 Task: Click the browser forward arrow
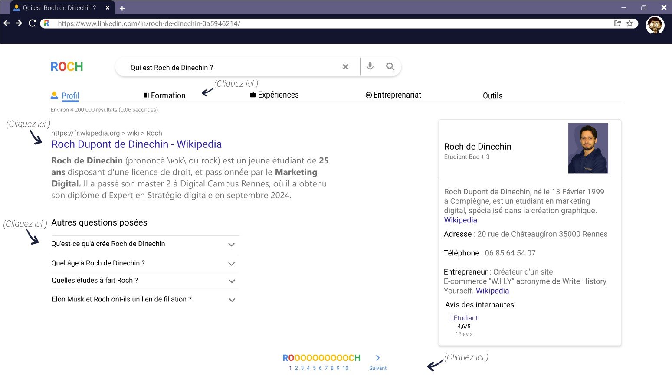click(x=19, y=23)
